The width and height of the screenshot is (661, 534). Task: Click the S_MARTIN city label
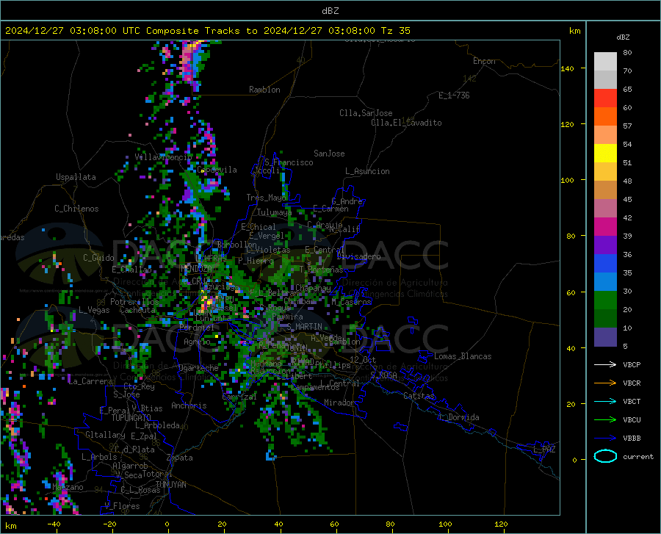(305, 327)
